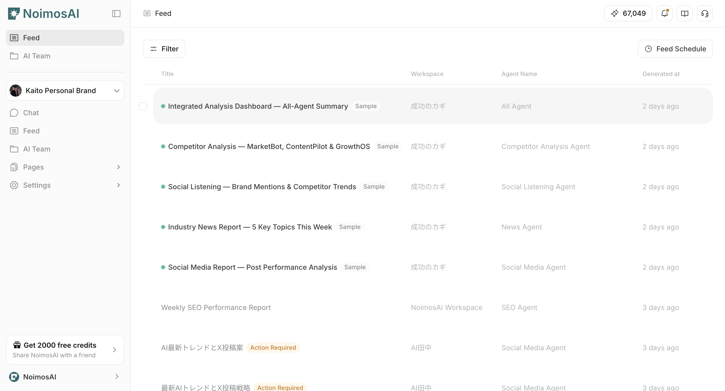This screenshot has width=725, height=391.
Task: Open the documentation book icon
Action: [684, 13]
